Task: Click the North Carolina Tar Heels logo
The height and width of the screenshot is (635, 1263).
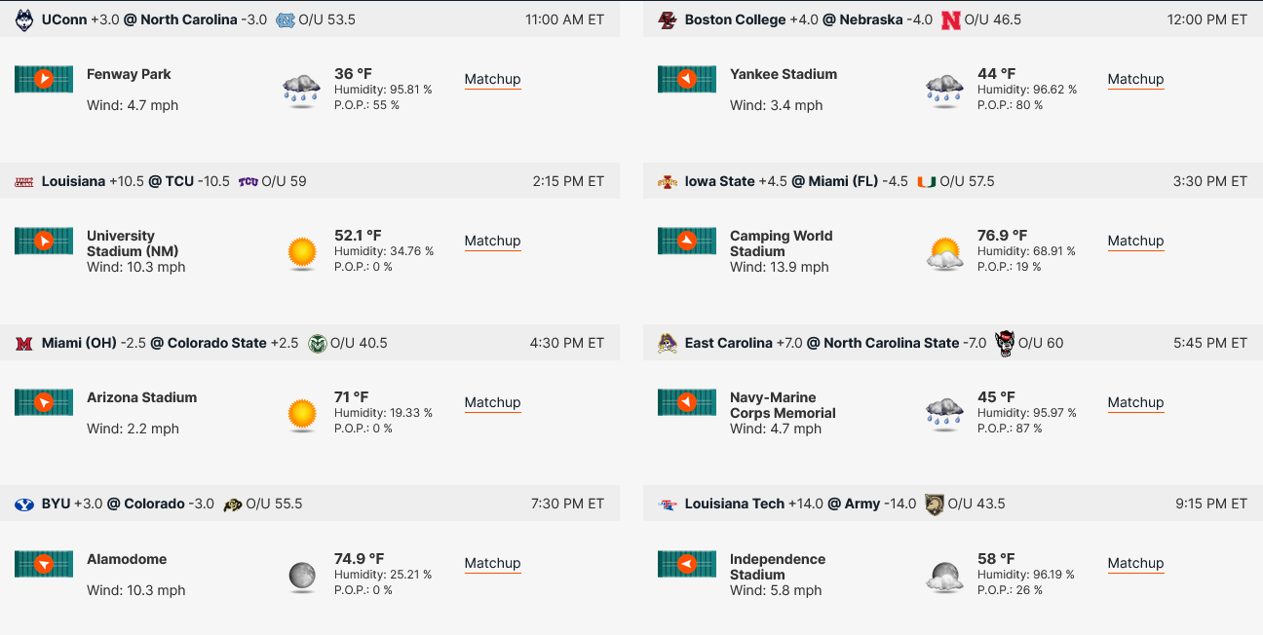Action: [285, 19]
